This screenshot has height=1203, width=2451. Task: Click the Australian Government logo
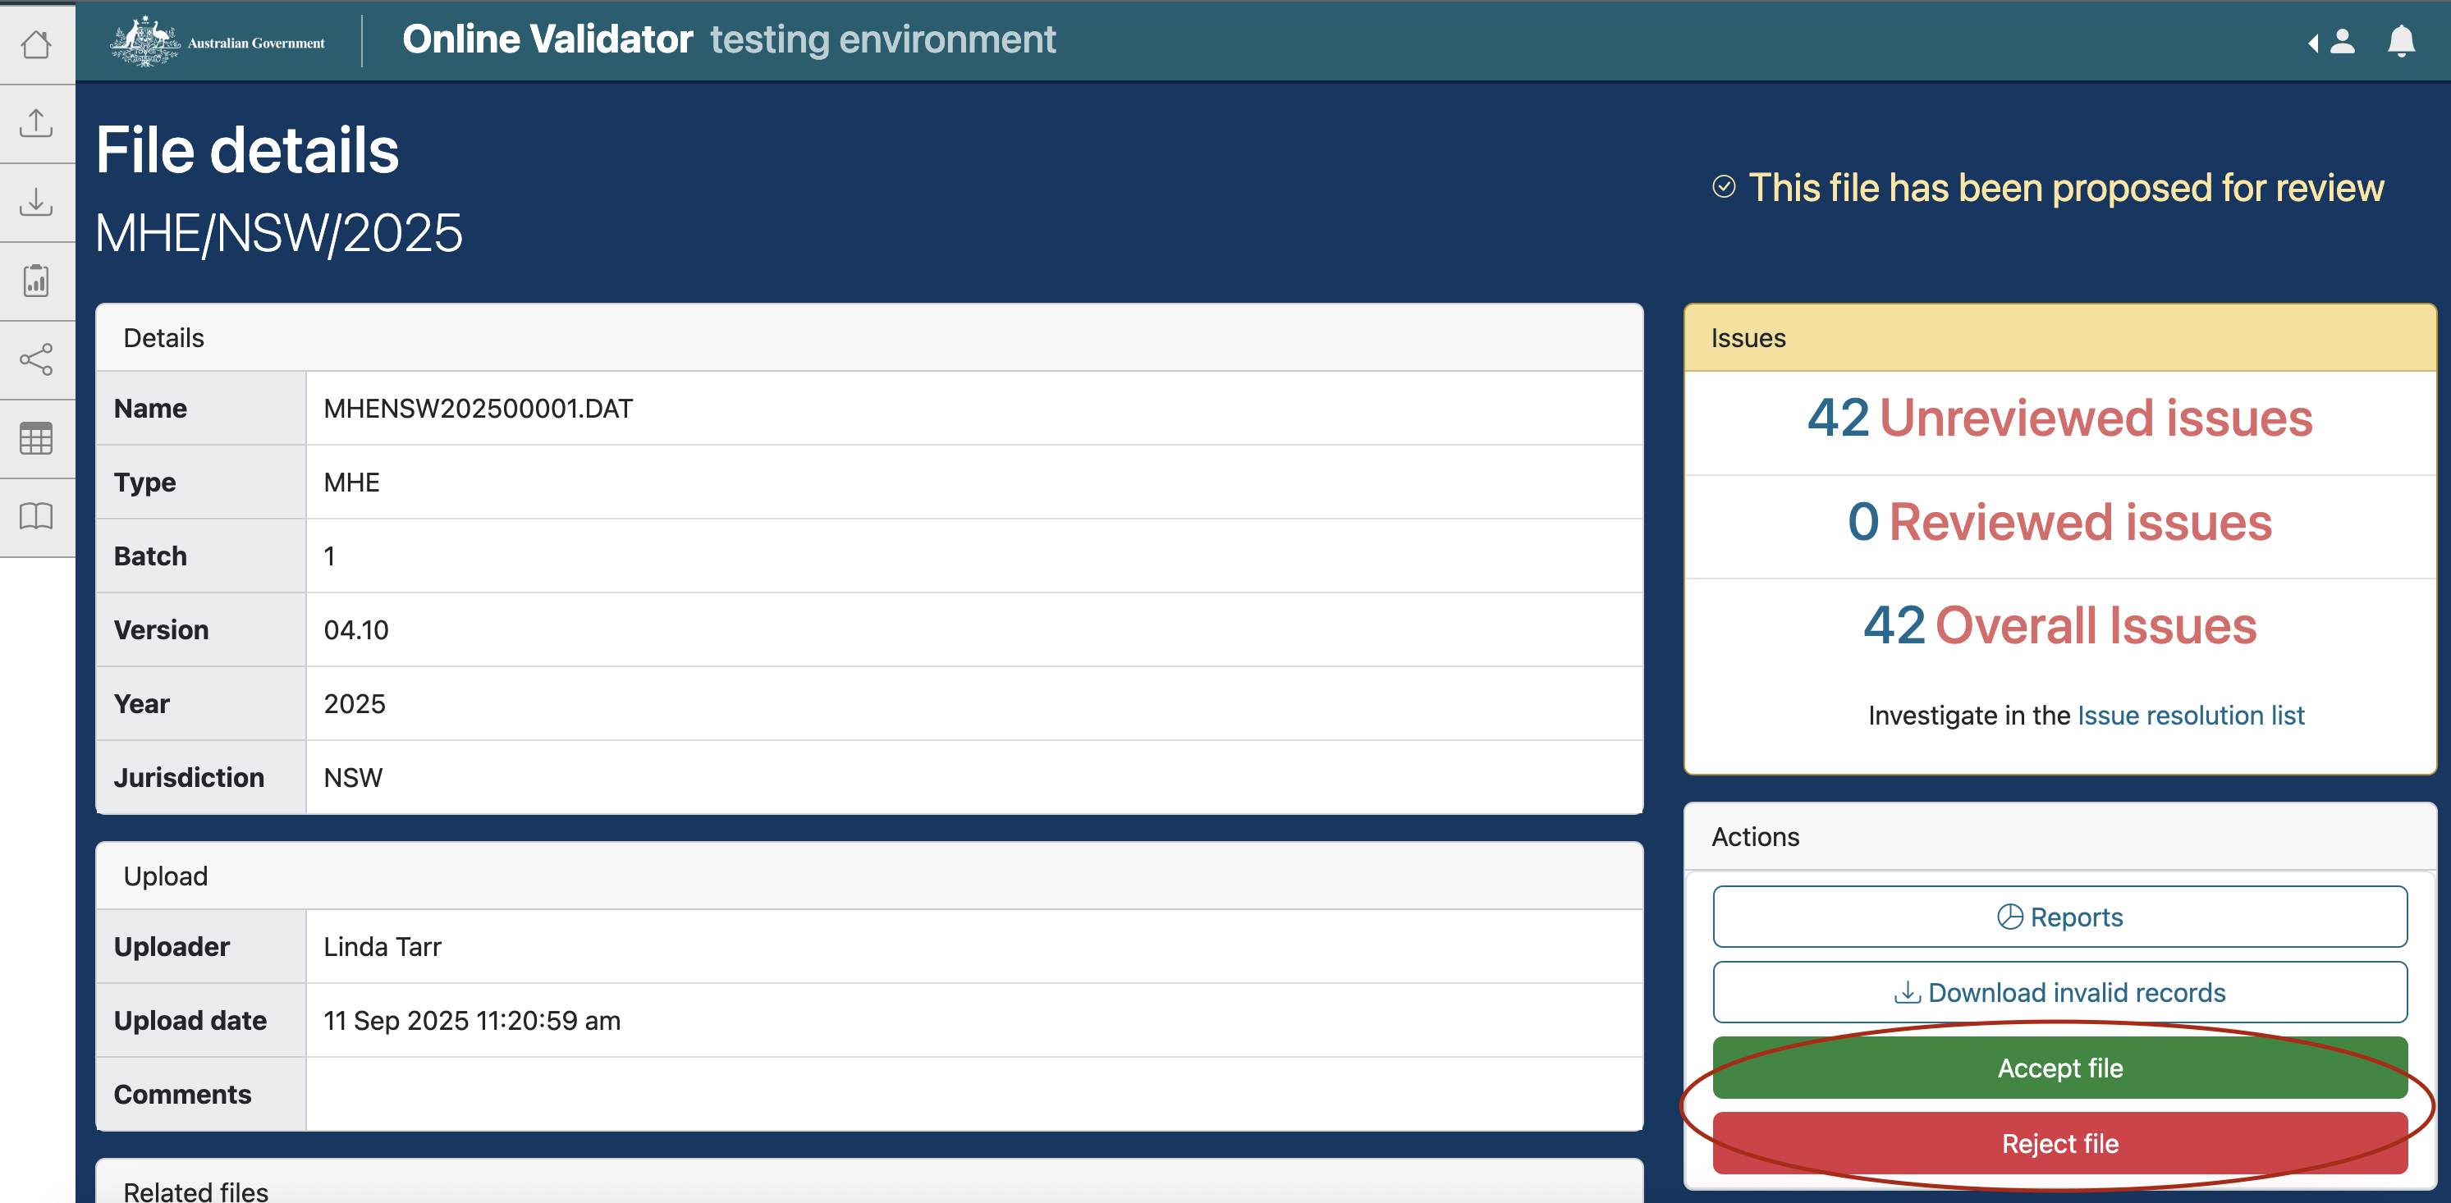(218, 41)
